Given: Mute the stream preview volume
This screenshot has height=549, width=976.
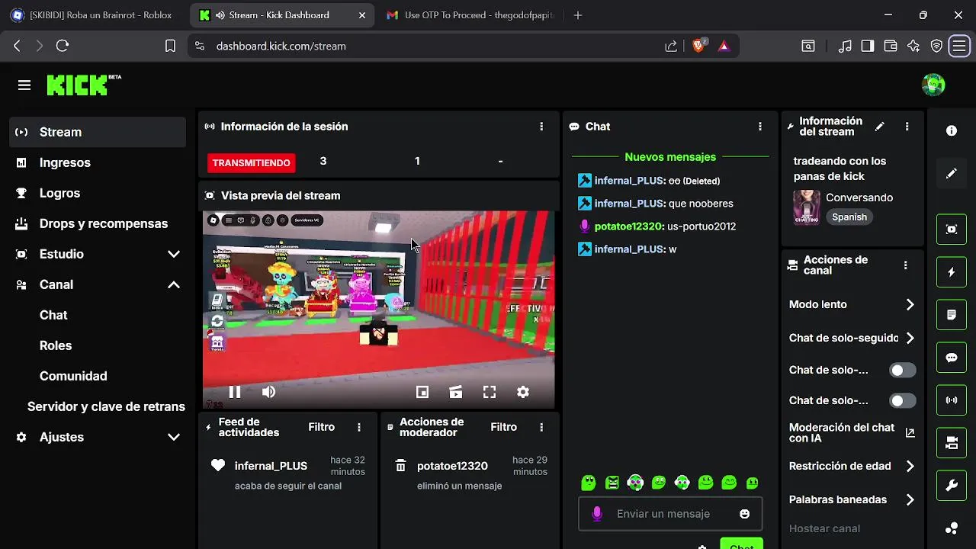Looking at the screenshot, I should tap(268, 392).
